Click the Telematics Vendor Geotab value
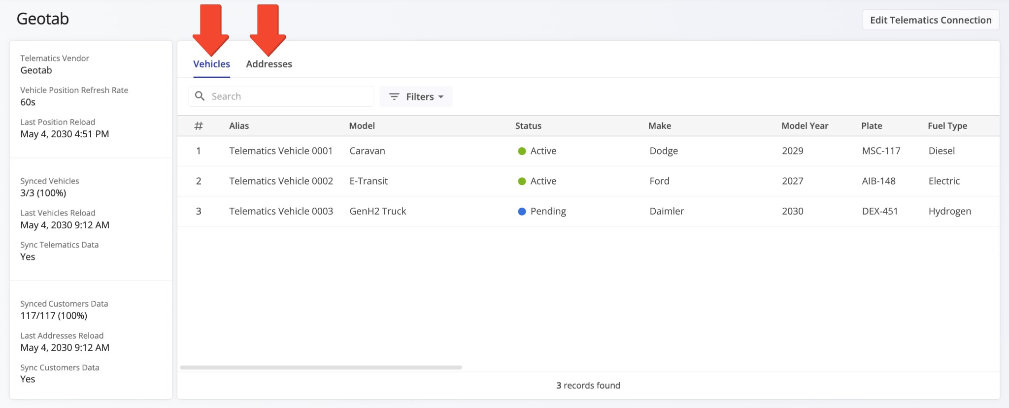The image size is (1009, 408). coord(36,70)
